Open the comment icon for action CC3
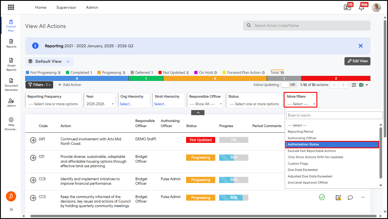This screenshot has height=219, width=388. pos(350,197)
